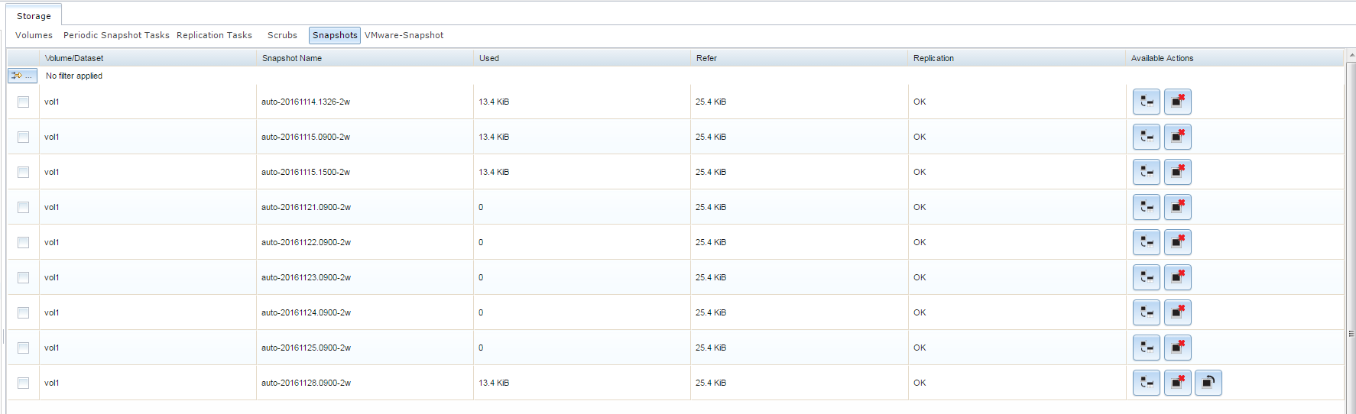Destroy the auto-20161114.1326-2w snapshot
The height and width of the screenshot is (414, 1356).
pyautogui.click(x=1177, y=102)
